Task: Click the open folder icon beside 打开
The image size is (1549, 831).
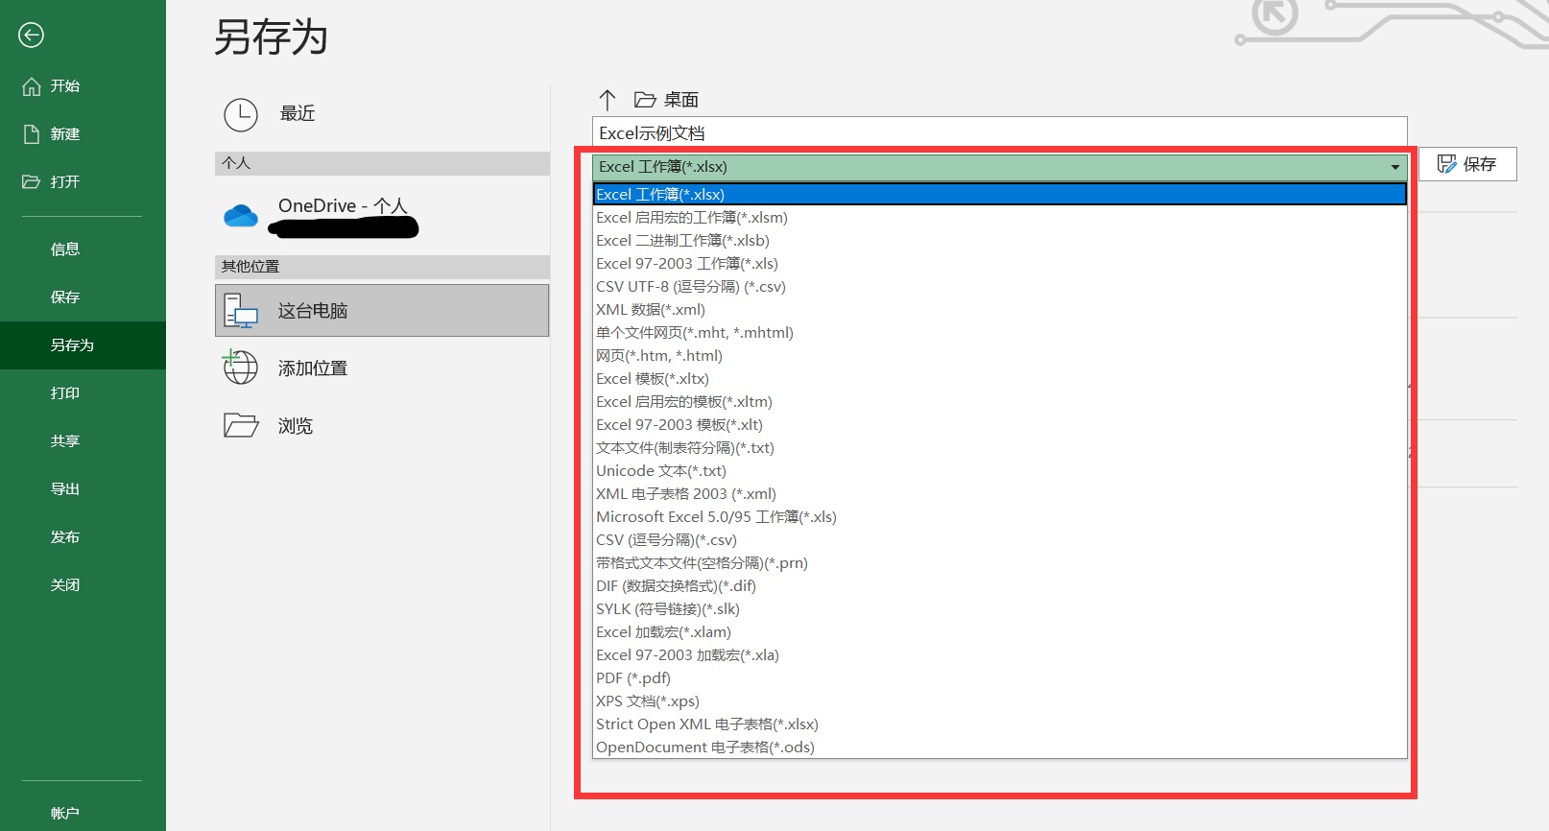Action: [31, 182]
